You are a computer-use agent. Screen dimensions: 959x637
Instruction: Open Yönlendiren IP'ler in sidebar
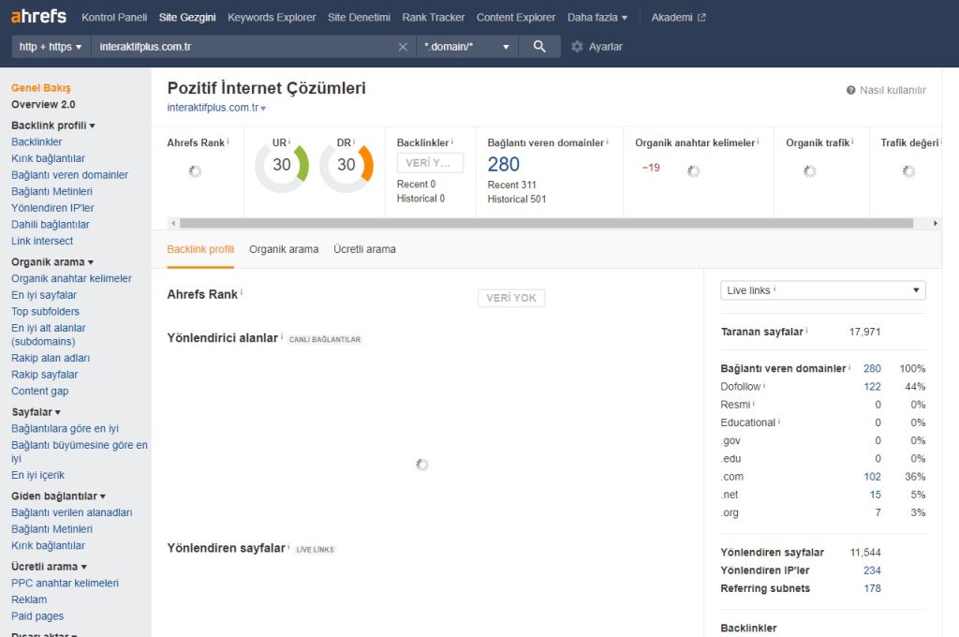(x=52, y=208)
